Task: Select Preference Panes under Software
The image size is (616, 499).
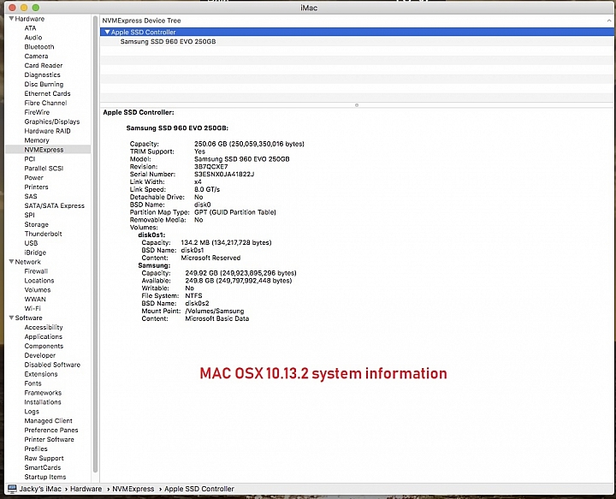Action: point(51,431)
